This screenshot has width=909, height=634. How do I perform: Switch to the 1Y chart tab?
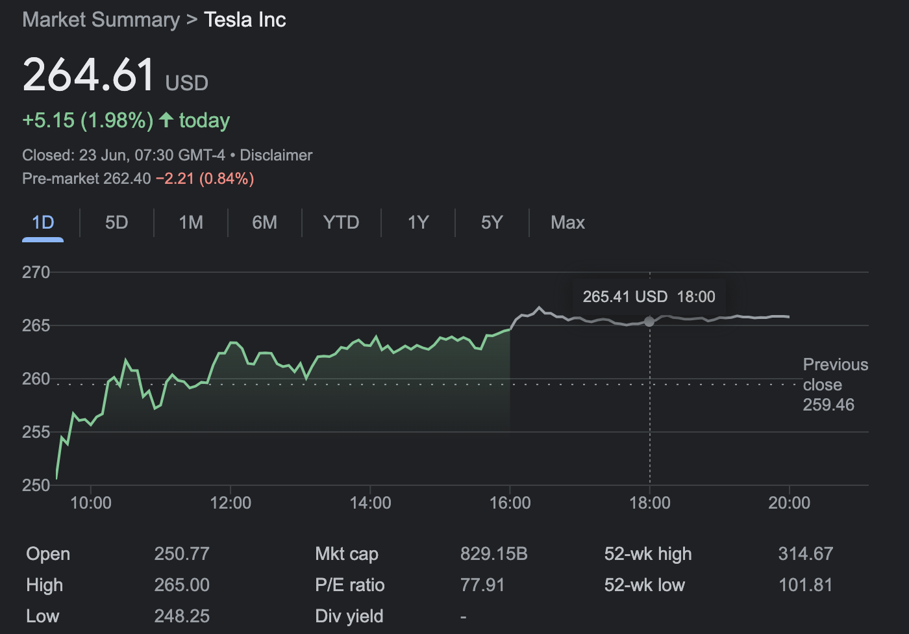pos(418,223)
